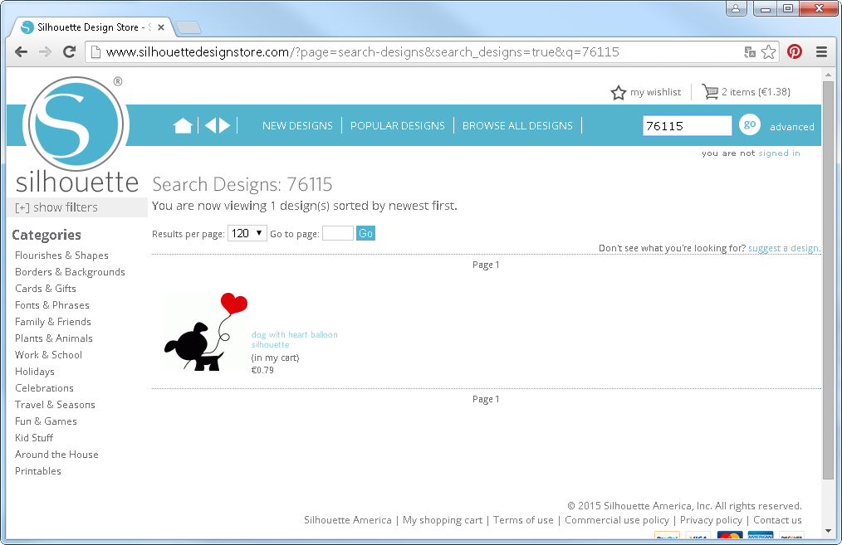842x545 pixels.
Task: Click the next design right arrow icon
Action: click(x=224, y=125)
